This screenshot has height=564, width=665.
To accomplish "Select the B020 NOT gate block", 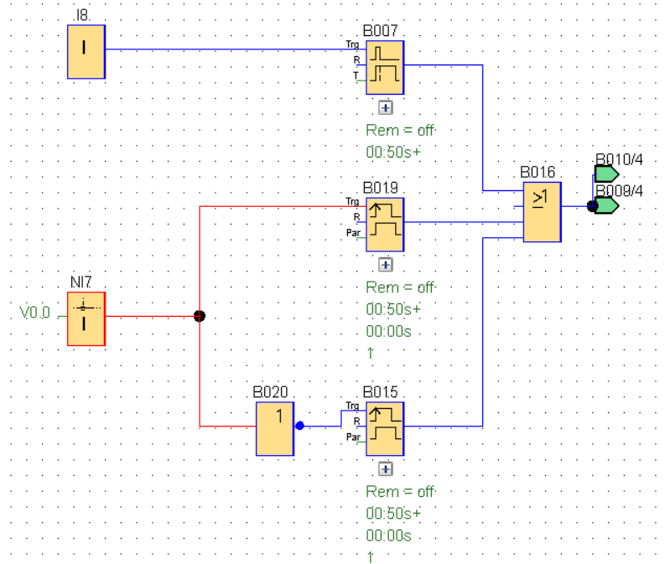I will 275,429.
